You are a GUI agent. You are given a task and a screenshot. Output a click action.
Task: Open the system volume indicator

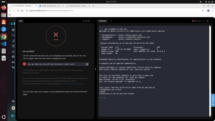tap(209, 2)
